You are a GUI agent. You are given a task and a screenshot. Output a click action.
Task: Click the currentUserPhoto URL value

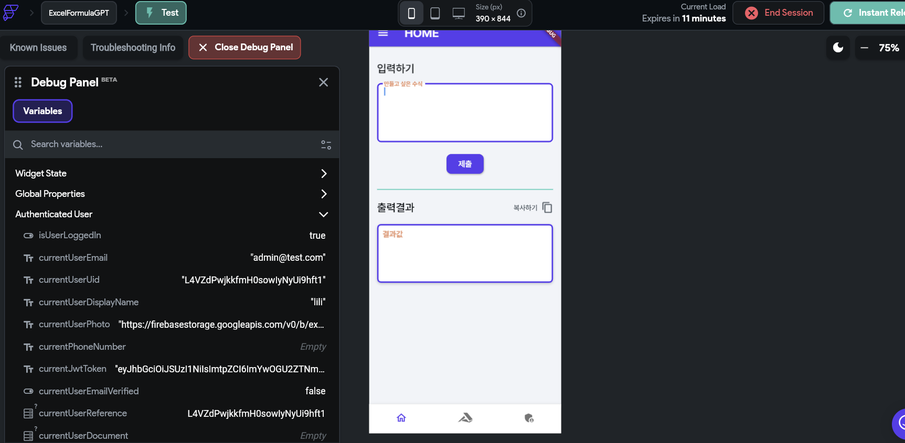(221, 325)
